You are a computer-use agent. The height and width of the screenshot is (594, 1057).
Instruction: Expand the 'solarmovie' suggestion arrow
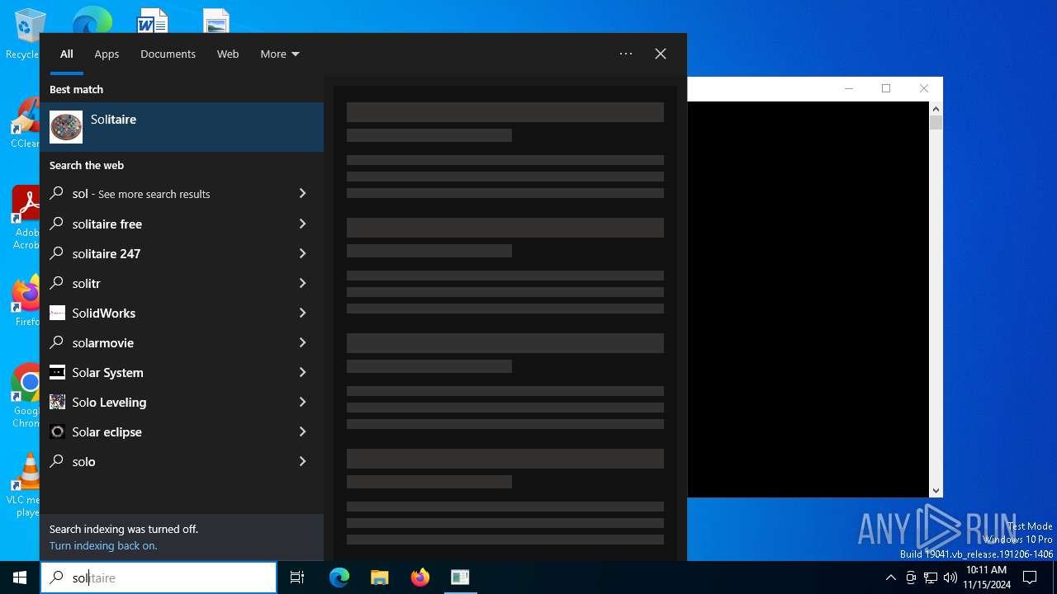pos(302,342)
